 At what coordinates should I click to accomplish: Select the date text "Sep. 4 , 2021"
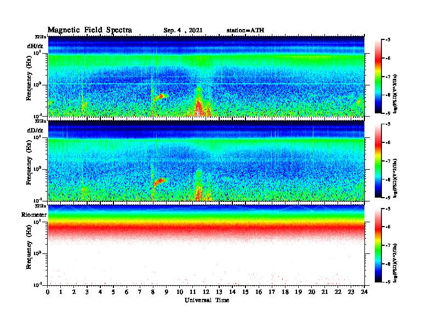(x=183, y=31)
